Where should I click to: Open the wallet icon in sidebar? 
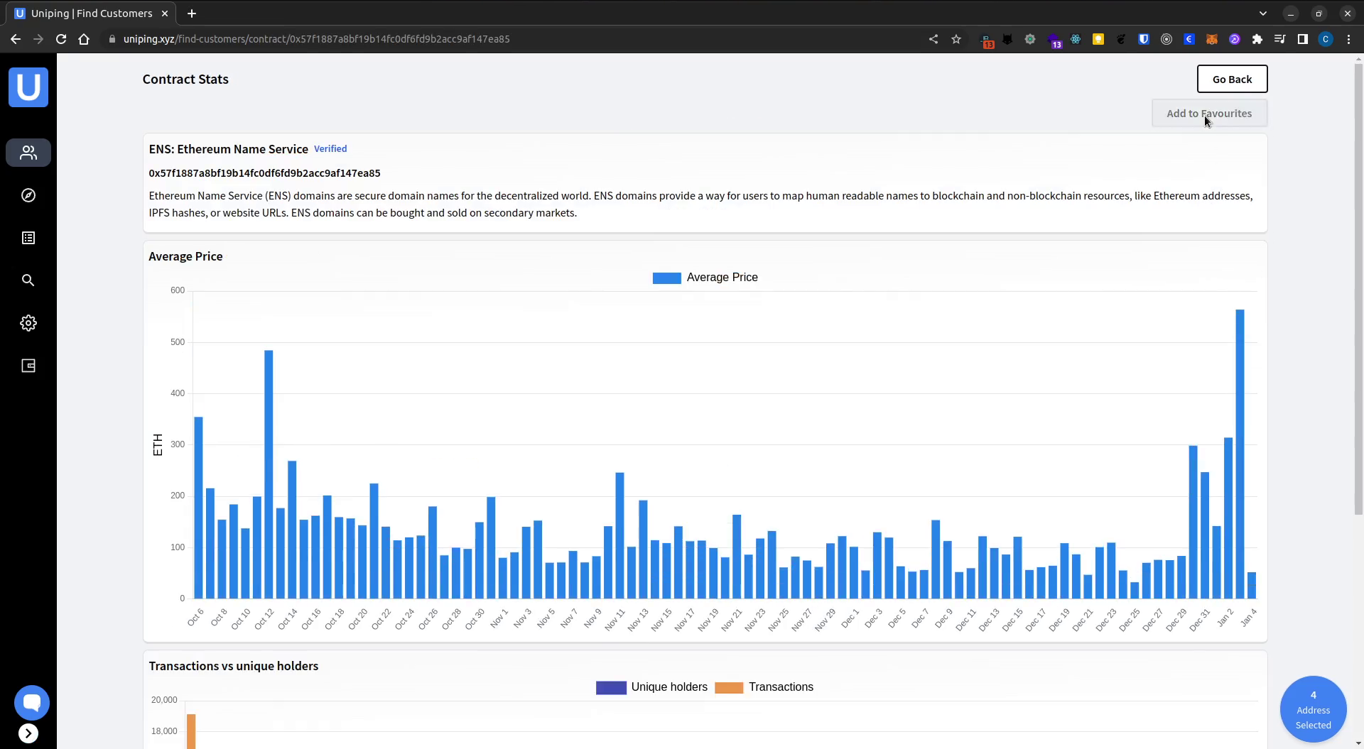28,366
